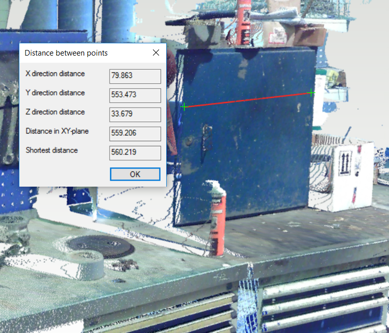Click the X direction distance label
The width and height of the screenshot is (389, 333).
pyautogui.click(x=55, y=74)
